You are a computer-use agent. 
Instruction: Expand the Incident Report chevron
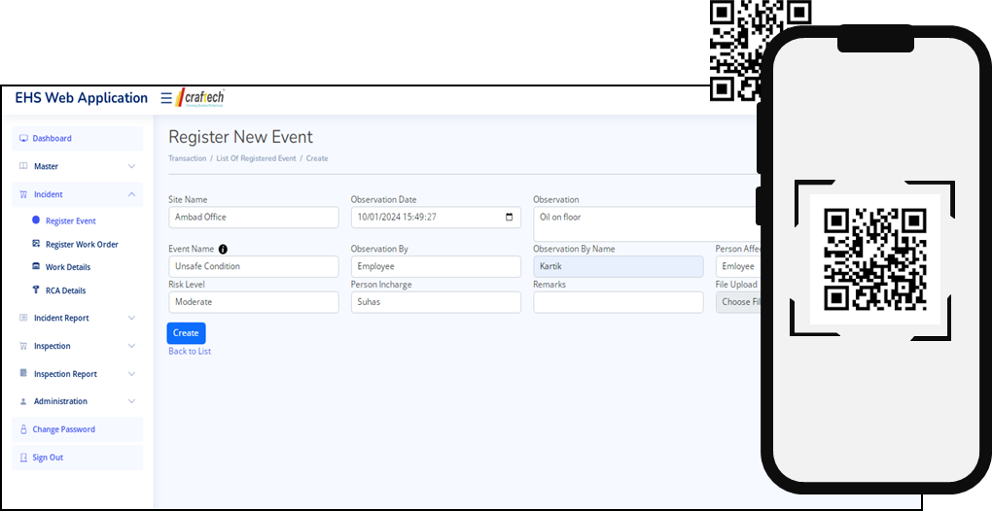[131, 318]
